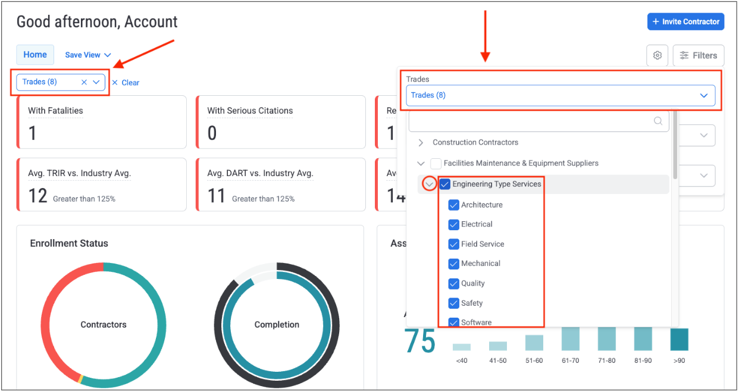The image size is (739, 392).
Task: Toggle the Field Service checkbox
Action: click(x=453, y=244)
